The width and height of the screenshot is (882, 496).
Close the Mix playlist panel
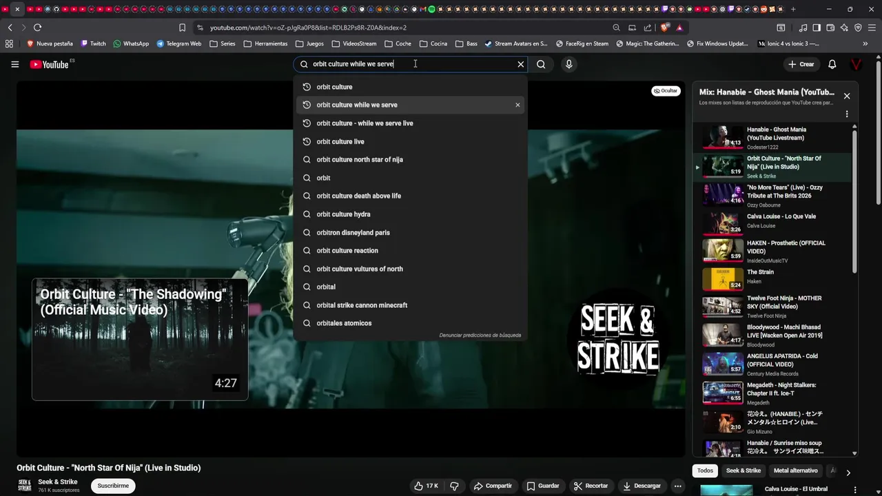pos(847,96)
